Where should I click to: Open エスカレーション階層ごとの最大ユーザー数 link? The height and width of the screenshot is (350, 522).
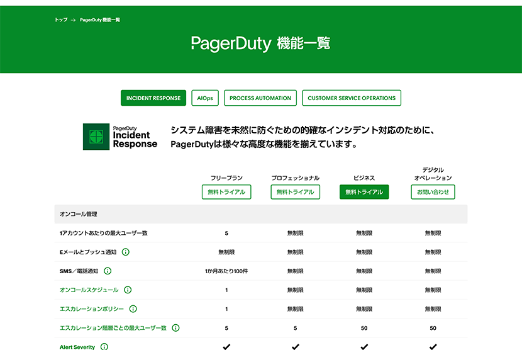113,328
